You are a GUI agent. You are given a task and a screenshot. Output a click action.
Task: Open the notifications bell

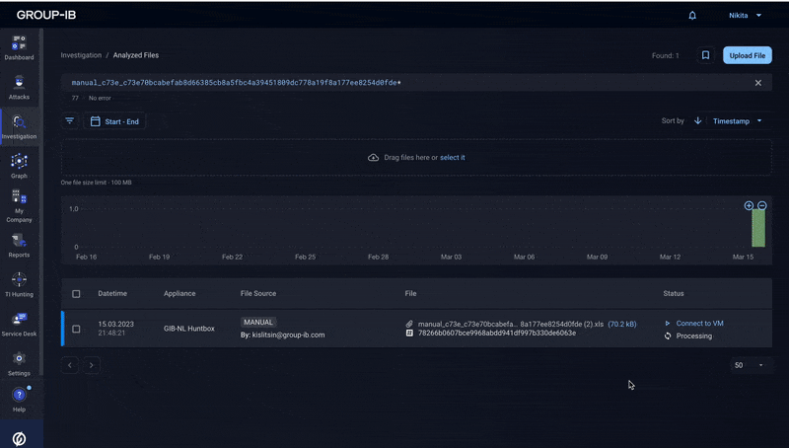click(692, 16)
